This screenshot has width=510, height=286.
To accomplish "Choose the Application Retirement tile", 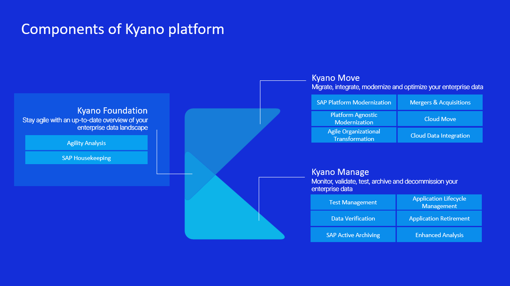I will click(x=439, y=218).
